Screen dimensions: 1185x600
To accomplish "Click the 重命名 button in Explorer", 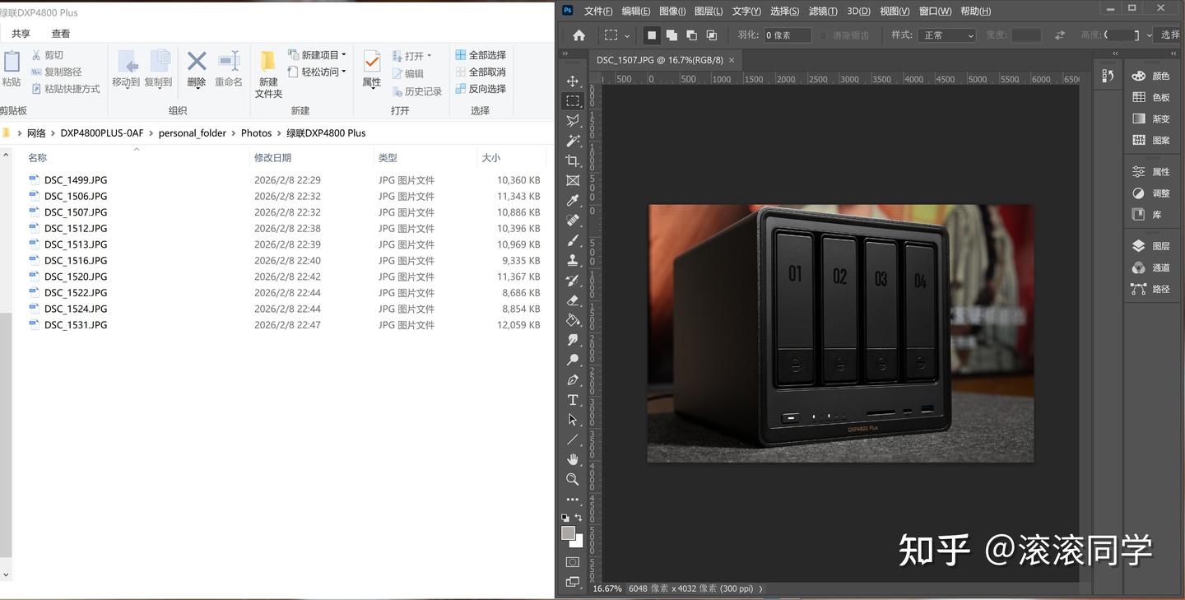I will 229,70.
